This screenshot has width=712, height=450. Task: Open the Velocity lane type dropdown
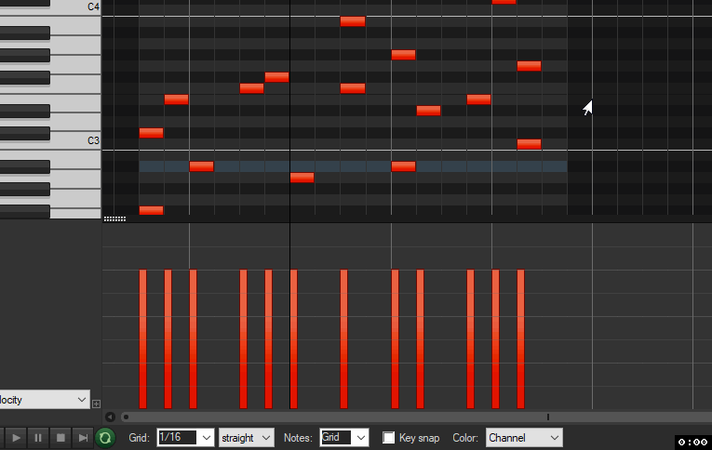[x=44, y=400]
